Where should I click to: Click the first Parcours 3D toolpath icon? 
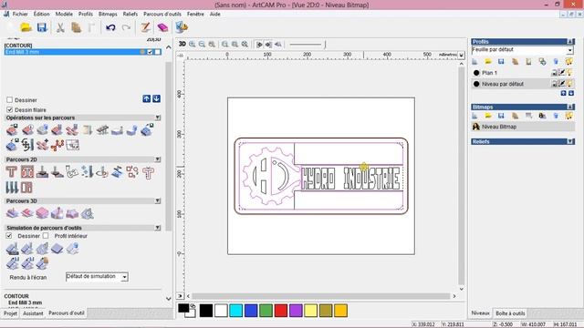click(x=12, y=213)
